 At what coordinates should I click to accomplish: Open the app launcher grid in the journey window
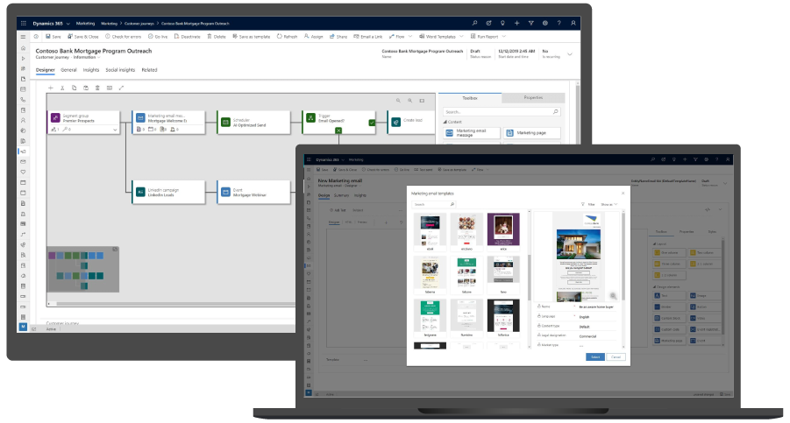pyautogui.click(x=23, y=23)
